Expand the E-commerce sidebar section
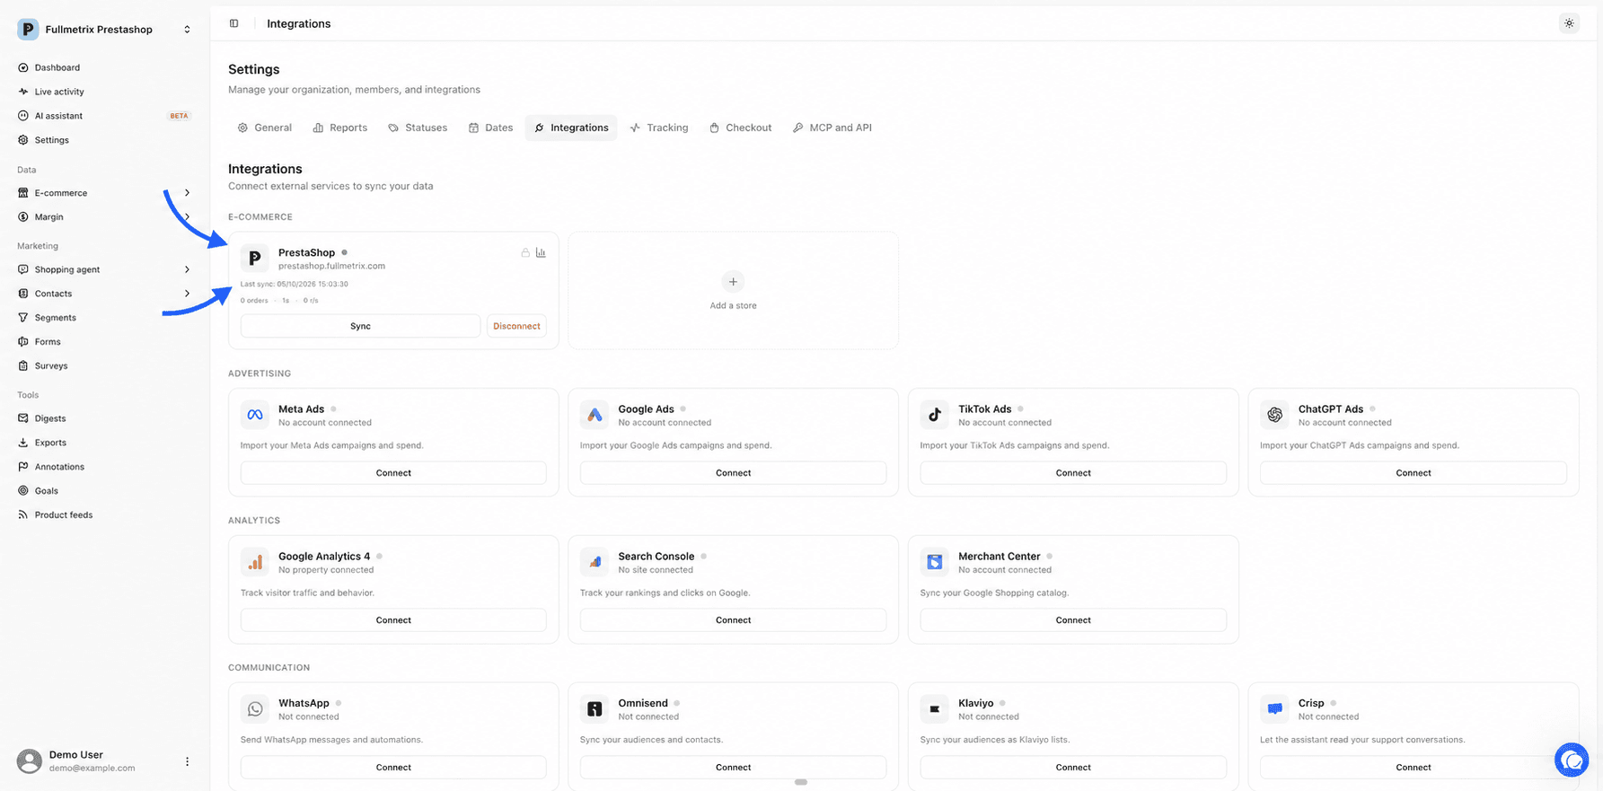This screenshot has height=791, width=1603. tap(104, 193)
